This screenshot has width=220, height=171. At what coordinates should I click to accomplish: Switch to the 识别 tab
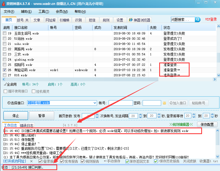(x=78, y=20)
